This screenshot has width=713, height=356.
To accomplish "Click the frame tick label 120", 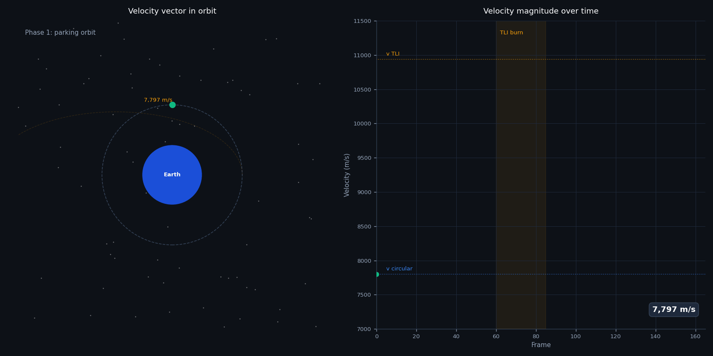I will 616,337.
